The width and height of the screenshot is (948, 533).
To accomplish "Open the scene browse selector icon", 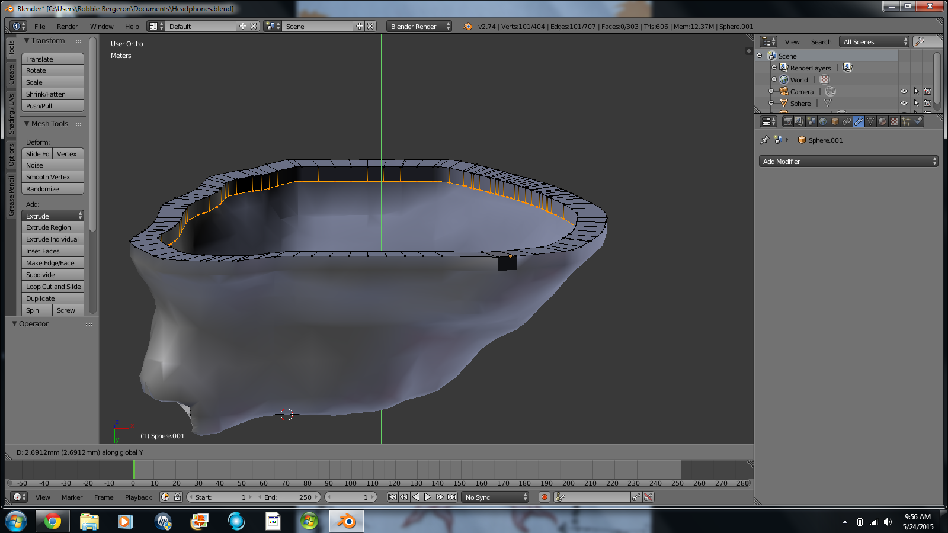I will coord(273,26).
